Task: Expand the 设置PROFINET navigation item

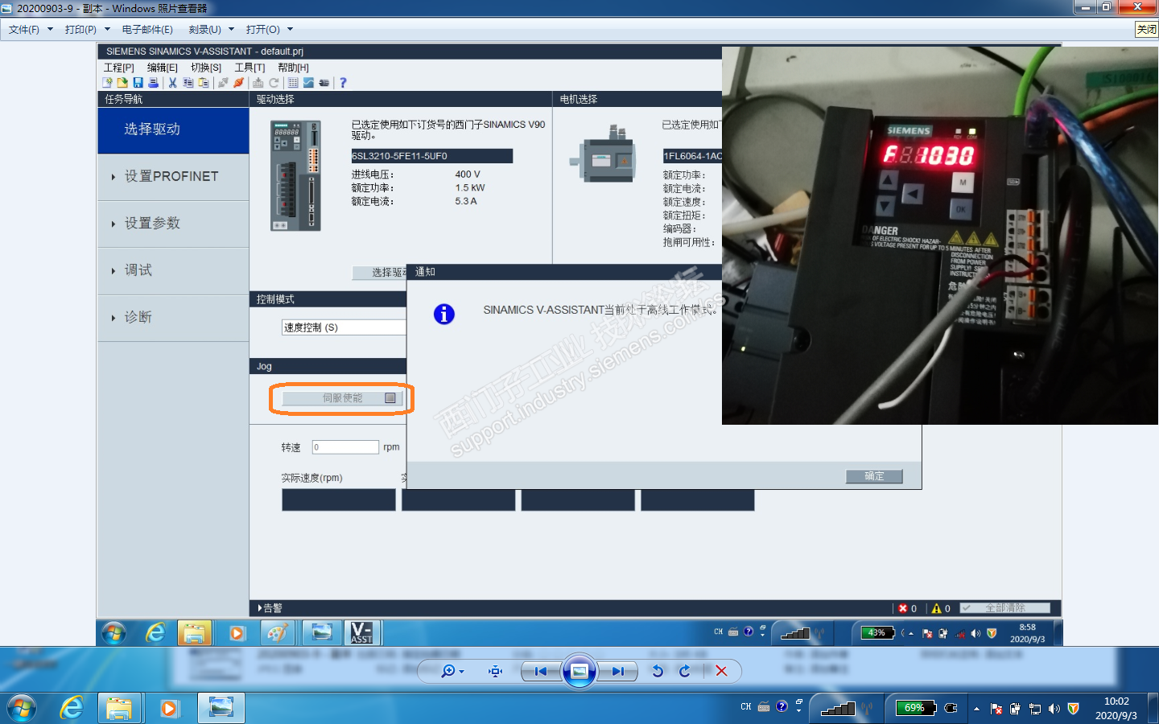Action: point(173,177)
